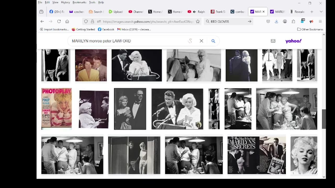Viewport: 335px width, 188px height.
Task: Open the Edit menu
Action: 47,2
